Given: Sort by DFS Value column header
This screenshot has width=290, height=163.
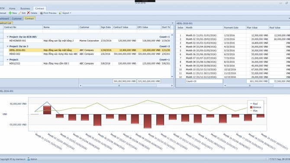Looking at the screenshot, I should (x=149, y=27).
